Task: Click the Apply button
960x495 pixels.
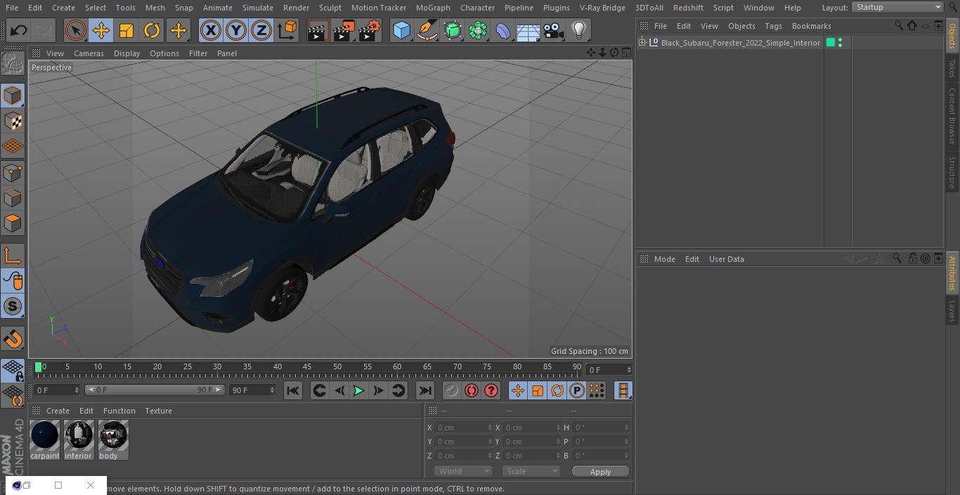Action: [x=600, y=472]
